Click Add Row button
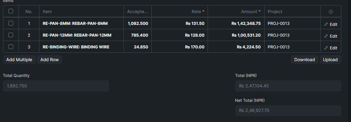The height and width of the screenshot is (122, 351). pyautogui.click(x=49, y=60)
